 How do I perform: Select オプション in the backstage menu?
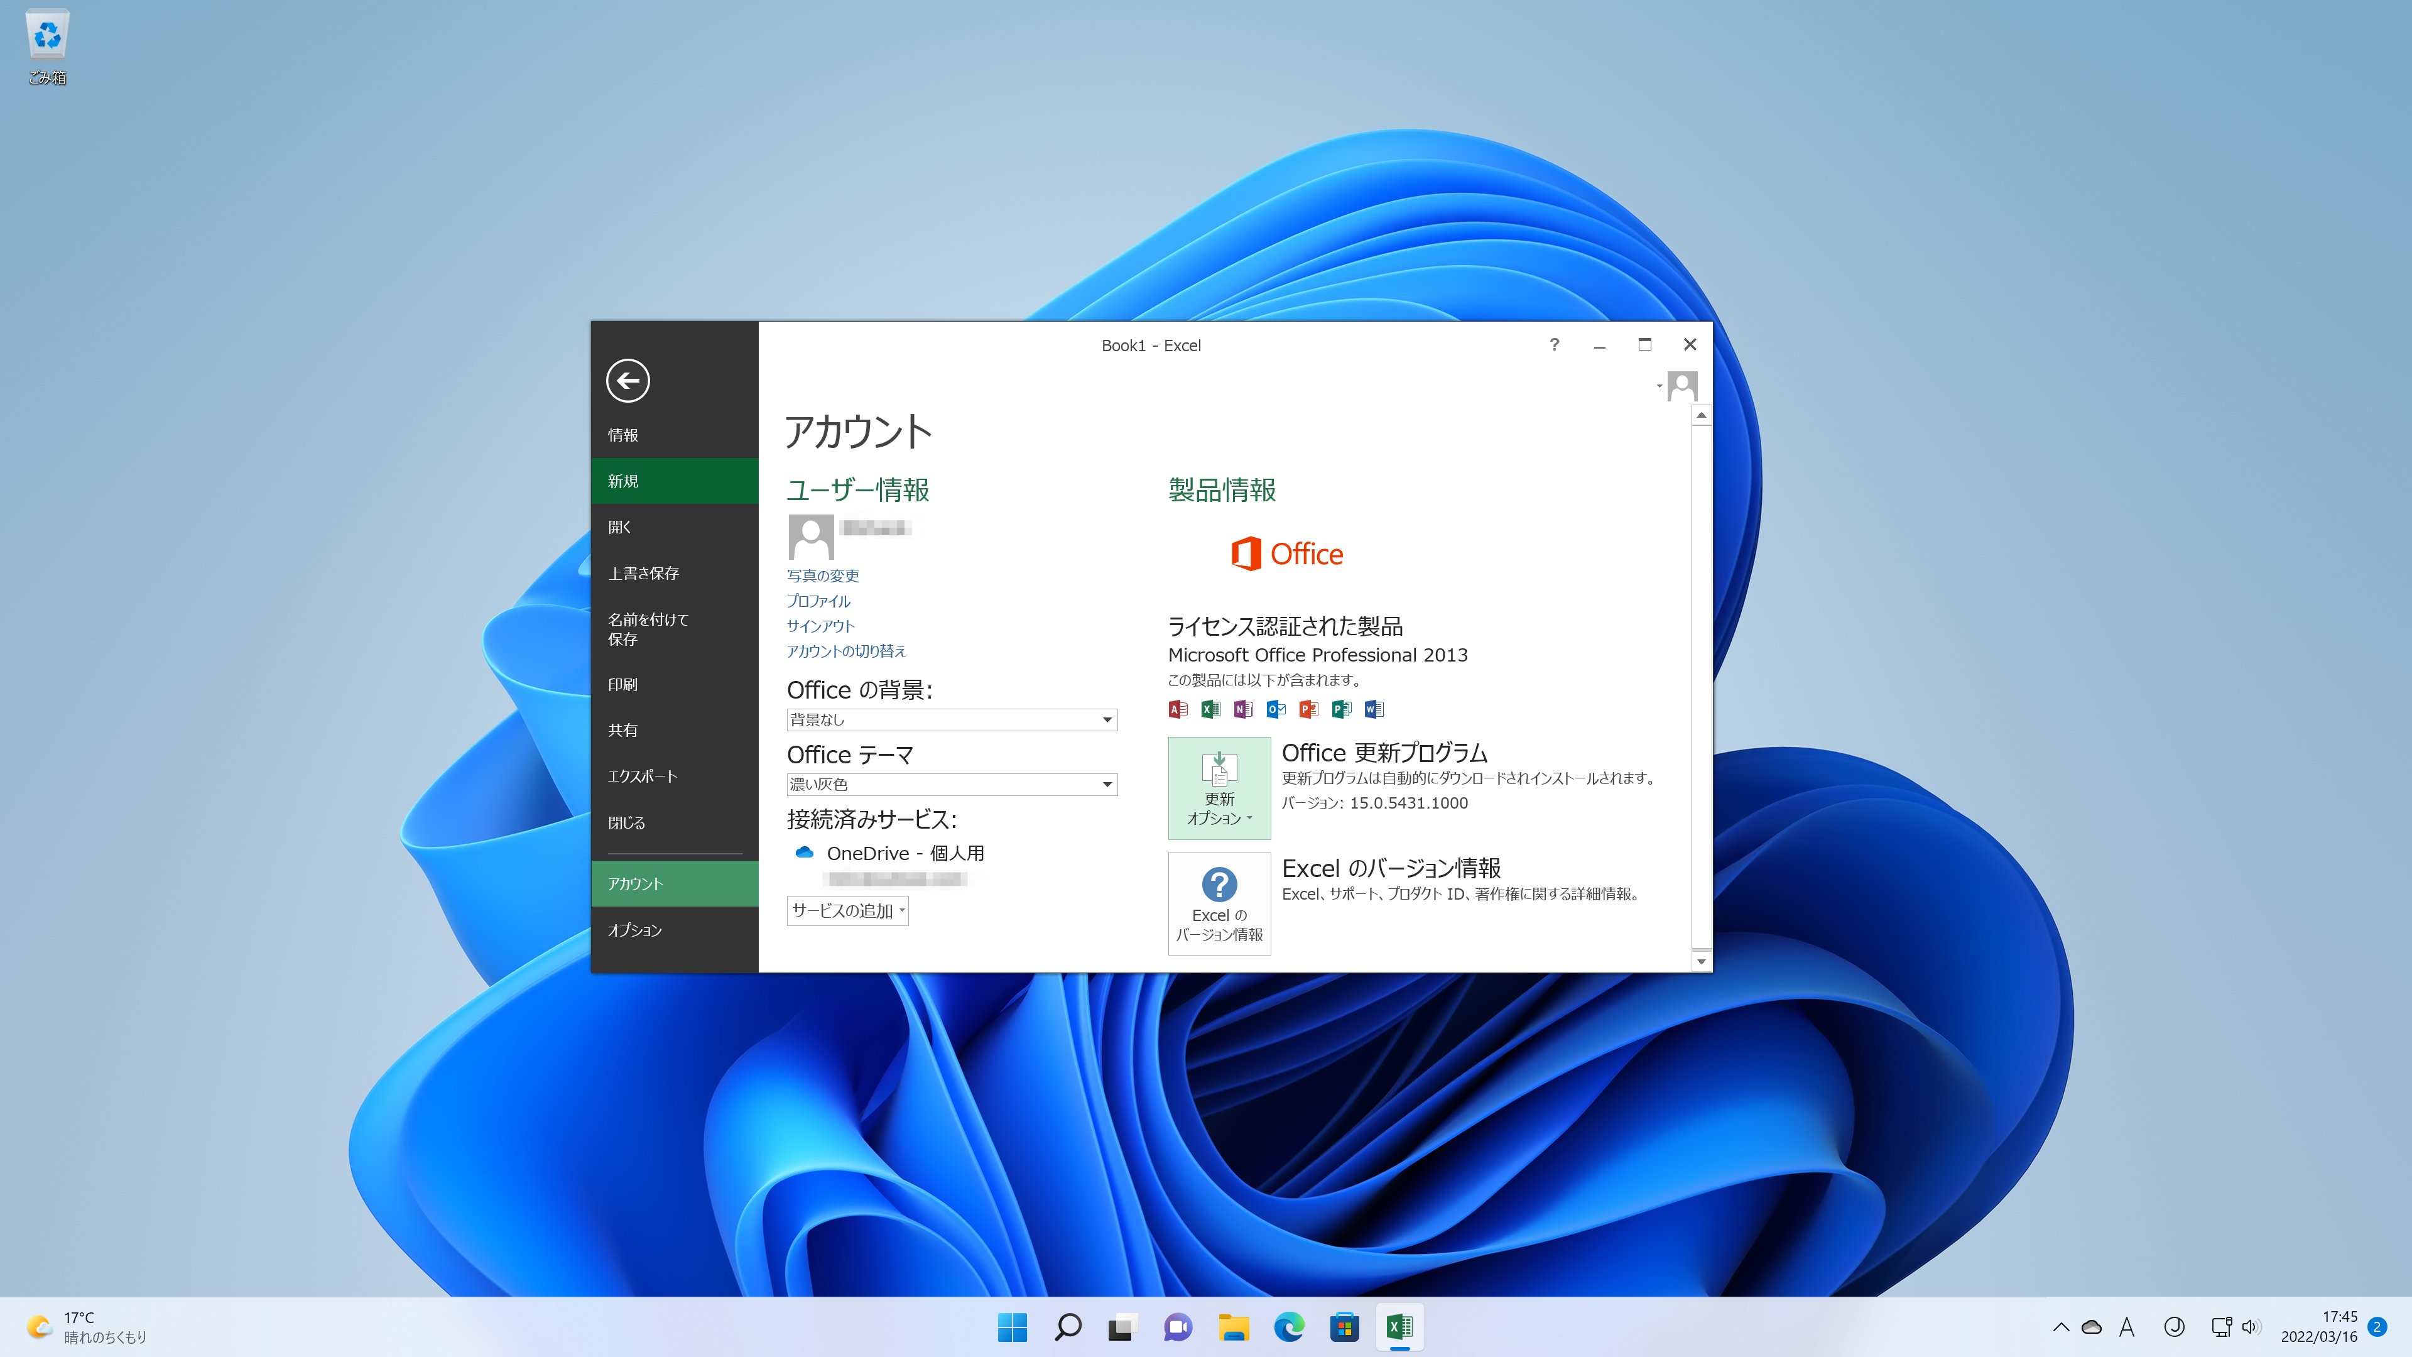click(674, 930)
